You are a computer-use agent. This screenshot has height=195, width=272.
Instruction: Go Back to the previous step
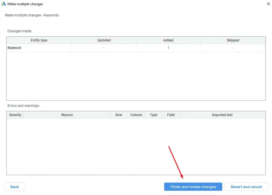tap(15, 187)
